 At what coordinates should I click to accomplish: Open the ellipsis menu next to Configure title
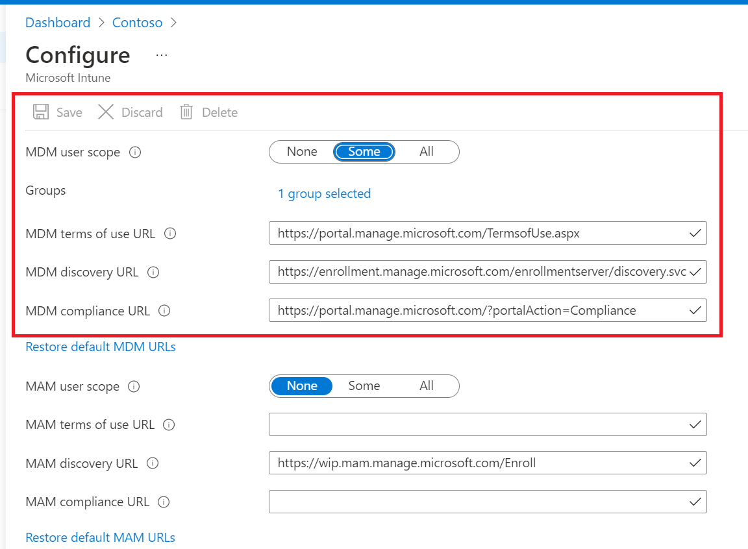click(x=160, y=55)
